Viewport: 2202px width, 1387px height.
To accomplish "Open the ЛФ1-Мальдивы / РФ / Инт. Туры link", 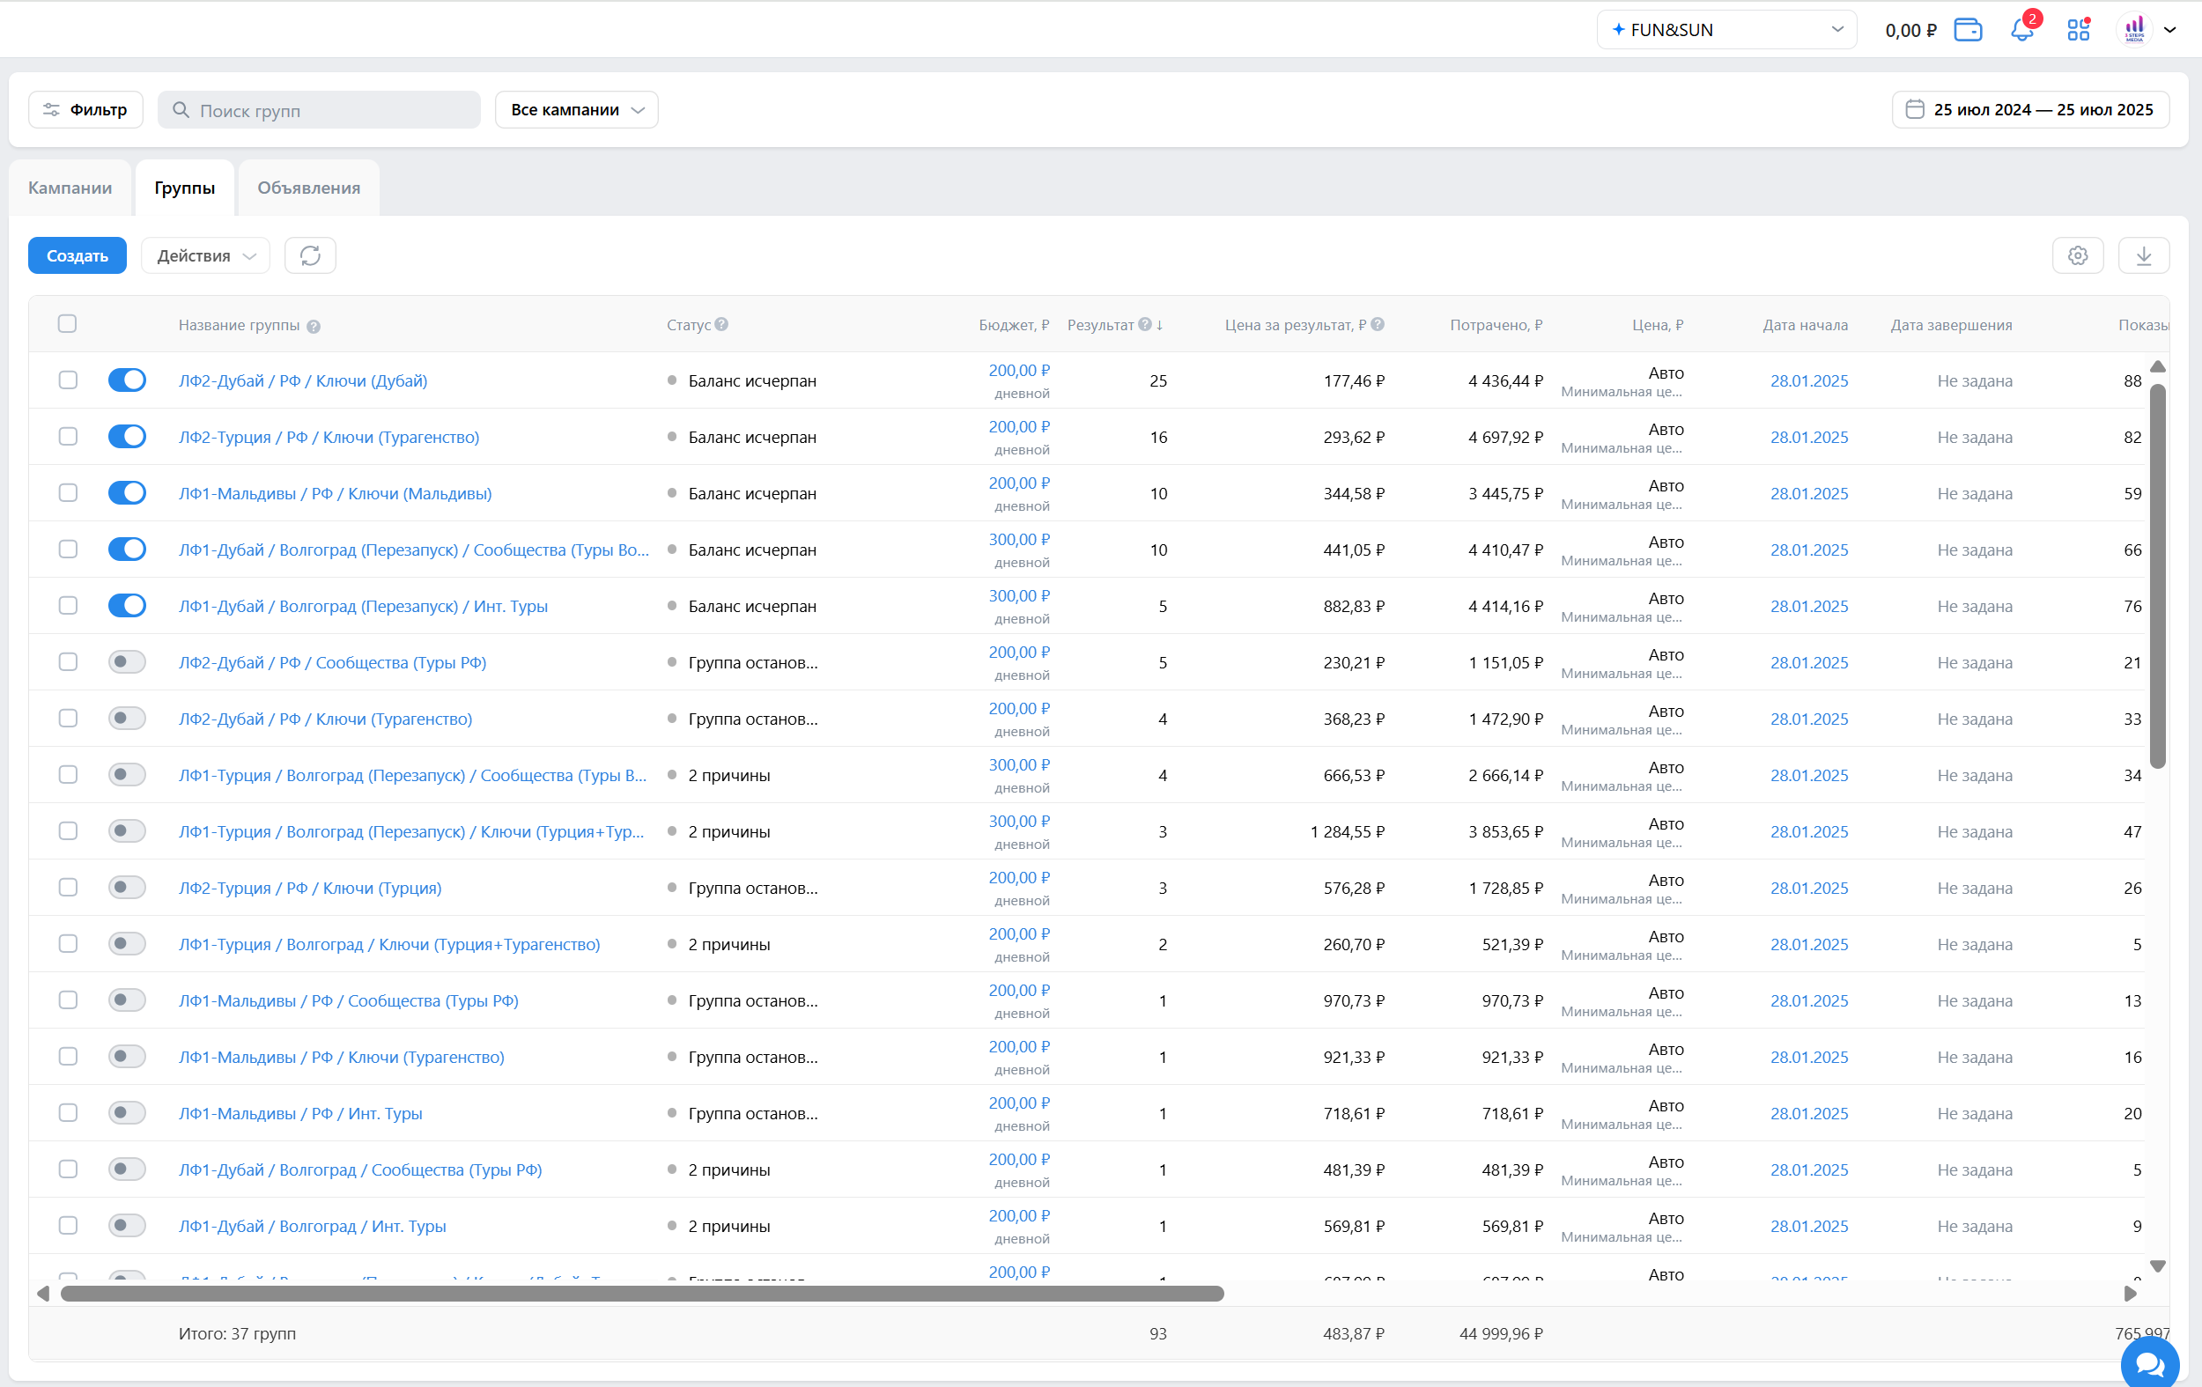I will pyautogui.click(x=300, y=1114).
